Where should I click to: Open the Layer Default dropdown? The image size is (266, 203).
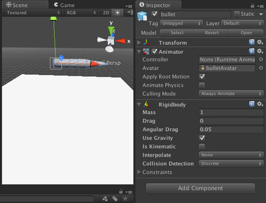(242, 23)
